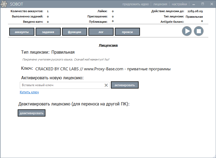Viewport: 216px width, 158px height.
Task: Open the лицензия menu item
Action: (x=160, y=4)
